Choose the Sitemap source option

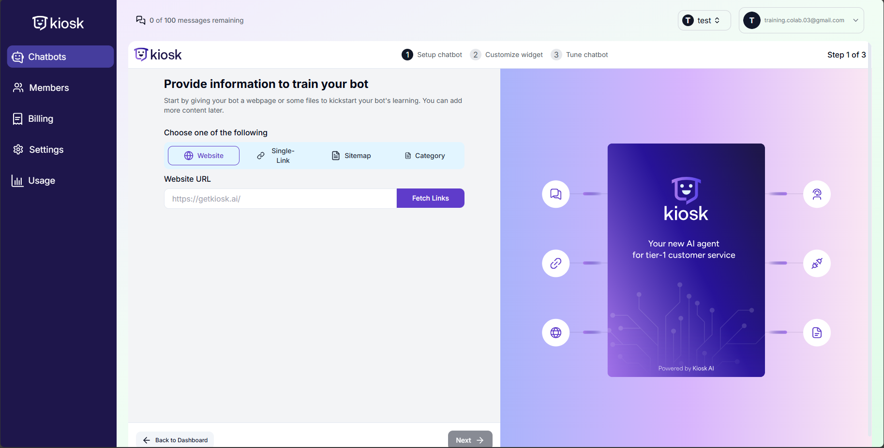[351, 156]
